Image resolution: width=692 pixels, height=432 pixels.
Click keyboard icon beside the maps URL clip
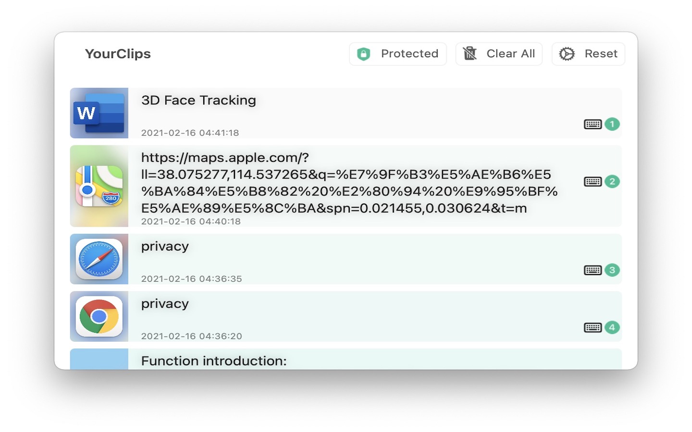tap(593, 181)
